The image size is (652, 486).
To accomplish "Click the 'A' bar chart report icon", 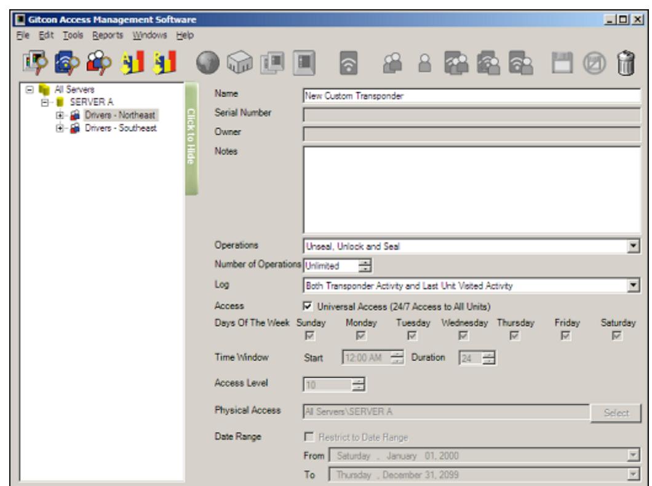I will 132,62.
